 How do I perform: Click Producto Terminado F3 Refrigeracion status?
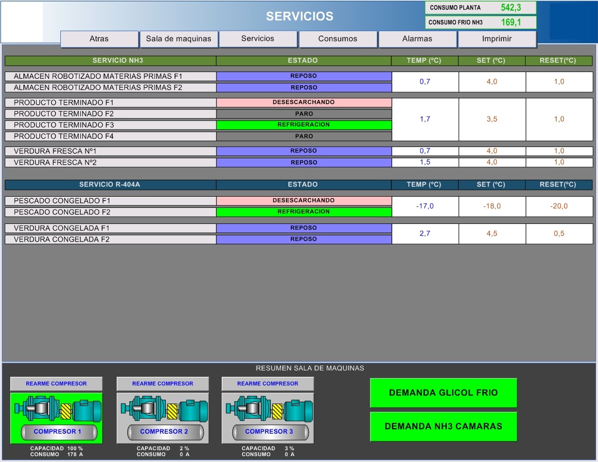tap(303, 125)
